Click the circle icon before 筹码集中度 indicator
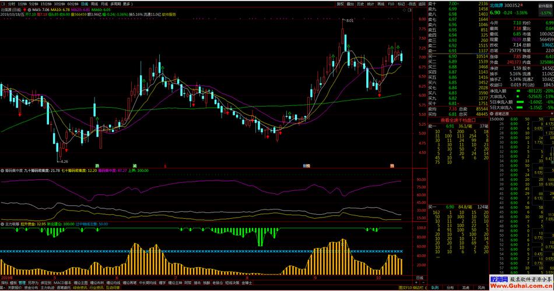 (2, 171)
